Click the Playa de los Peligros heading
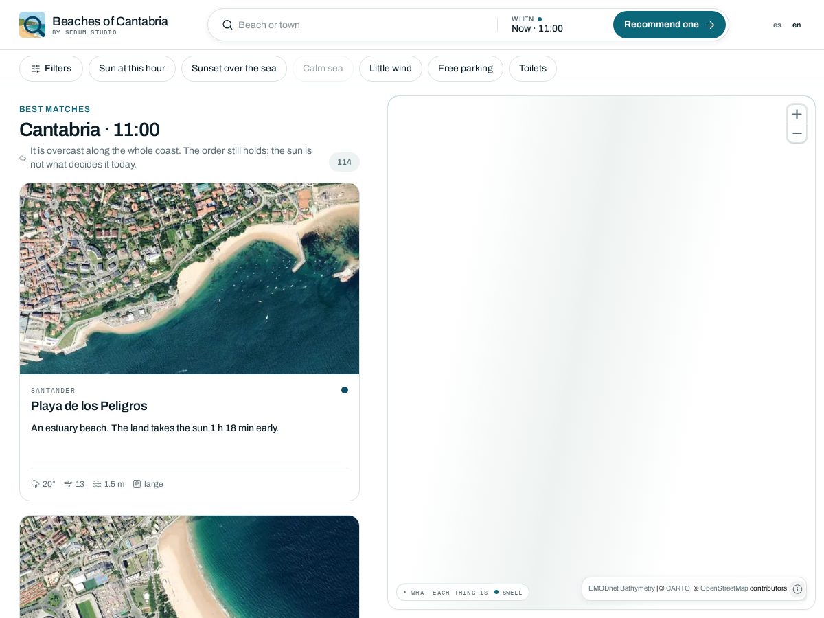This screenshot has height=618, width=824. [x=89, y=406]
